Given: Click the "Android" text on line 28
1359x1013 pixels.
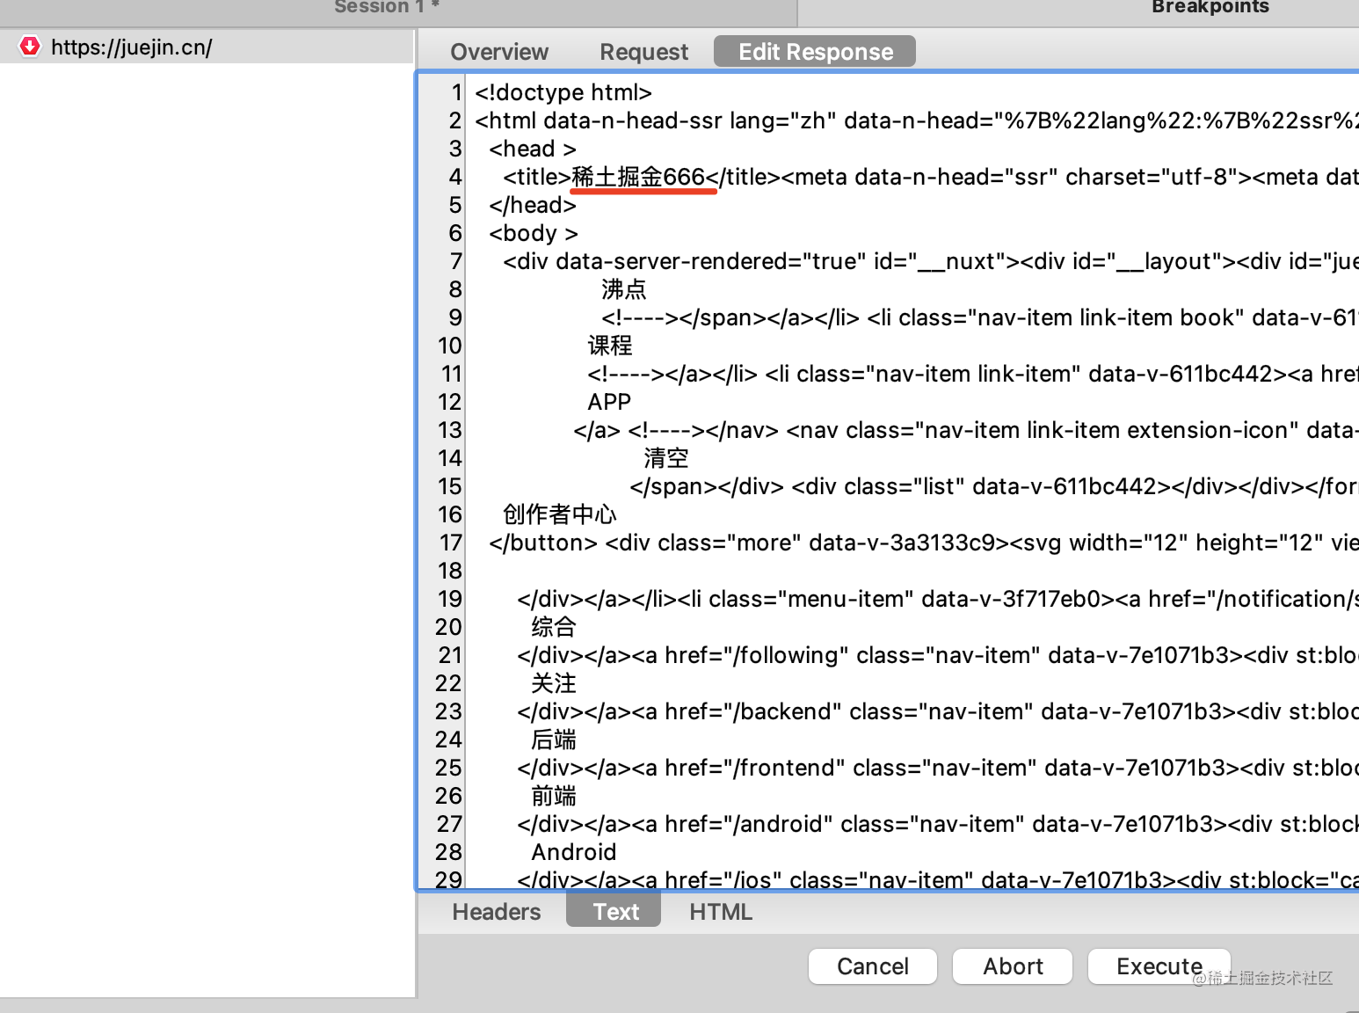Looking at the screenshot, I should 574,852.
